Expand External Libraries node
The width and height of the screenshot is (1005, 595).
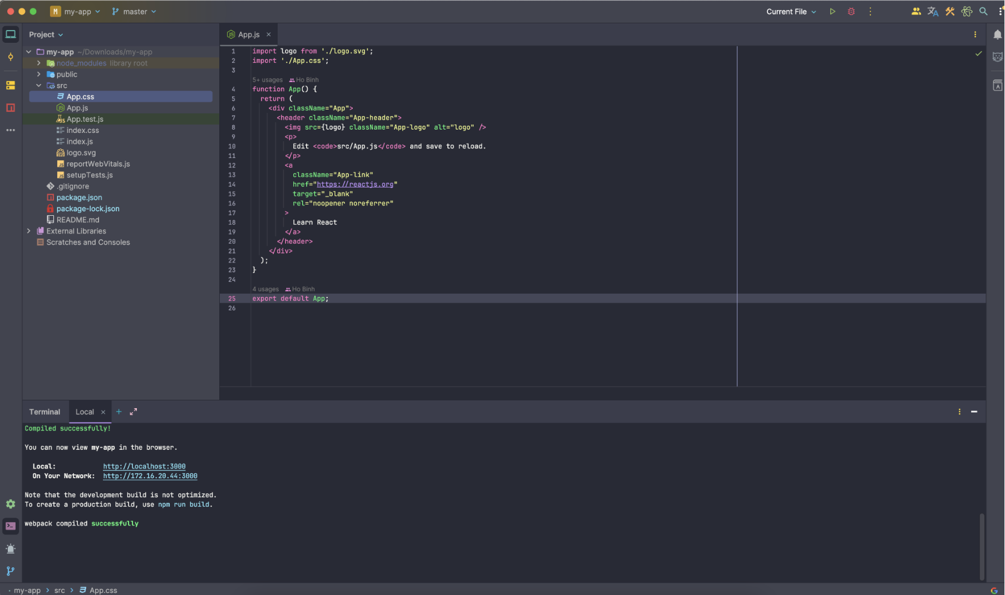(28, 231)
